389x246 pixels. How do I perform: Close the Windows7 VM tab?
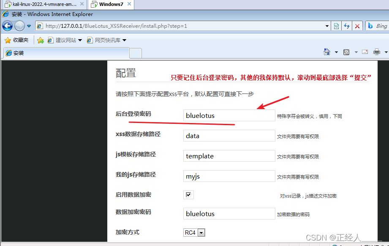pos(129,4)
